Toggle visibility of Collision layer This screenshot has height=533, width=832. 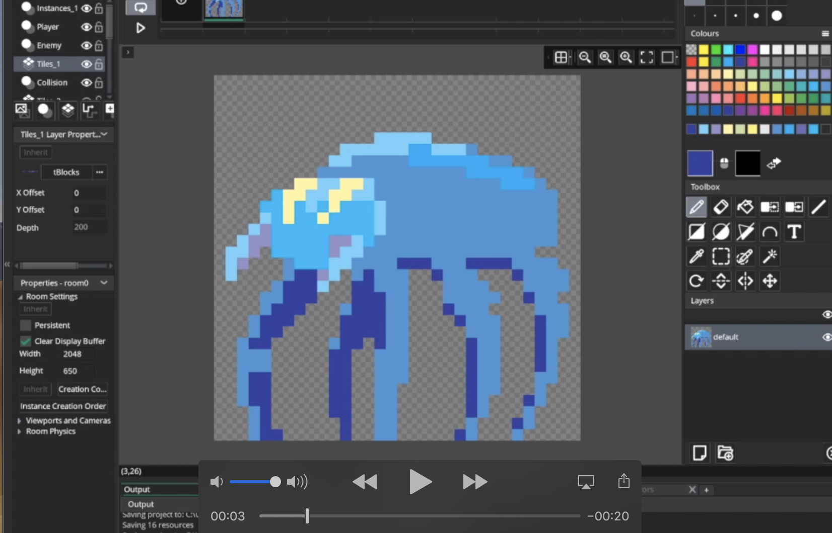pyautogui.click(x=87, y=82)
